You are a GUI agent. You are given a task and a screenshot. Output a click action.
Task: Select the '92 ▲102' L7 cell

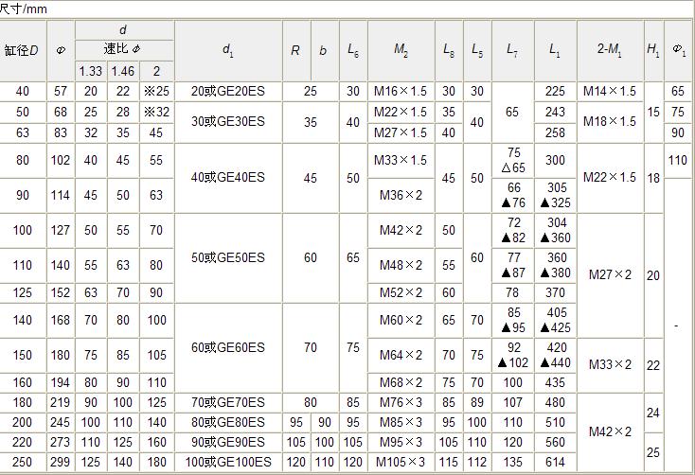point(513,356)
